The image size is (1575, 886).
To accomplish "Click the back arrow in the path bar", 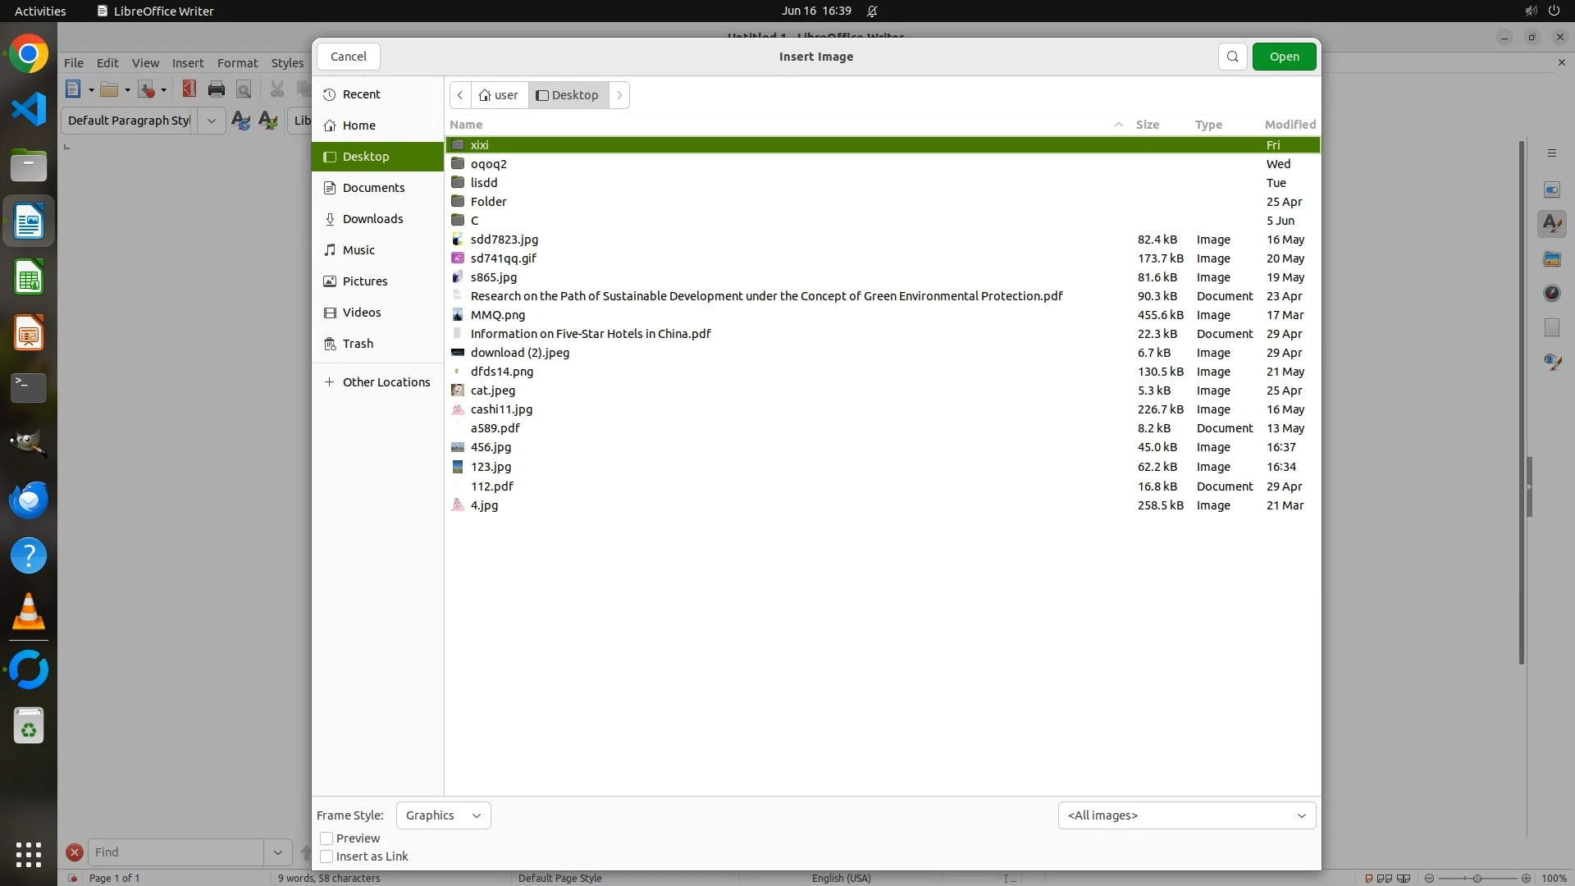I will click(x=460, y=95).
